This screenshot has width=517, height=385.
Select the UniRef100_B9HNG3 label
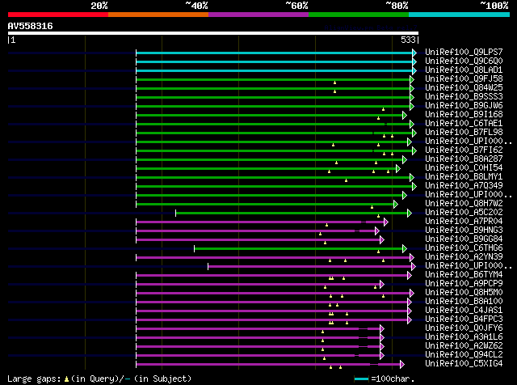pyautogui.click(x=464, y=231)
